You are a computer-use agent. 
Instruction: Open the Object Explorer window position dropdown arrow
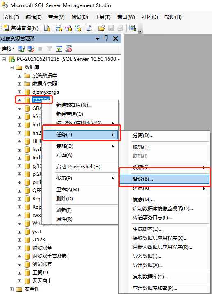coord(98,39)
